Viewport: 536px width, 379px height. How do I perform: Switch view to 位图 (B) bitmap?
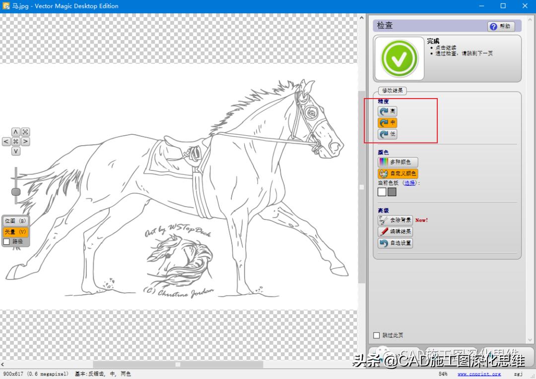tap(16, 221)
